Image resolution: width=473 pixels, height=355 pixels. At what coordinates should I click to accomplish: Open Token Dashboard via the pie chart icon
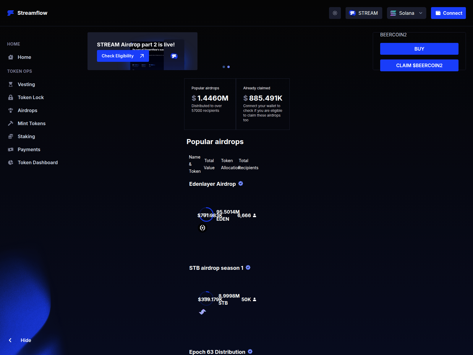click(11, 162)
